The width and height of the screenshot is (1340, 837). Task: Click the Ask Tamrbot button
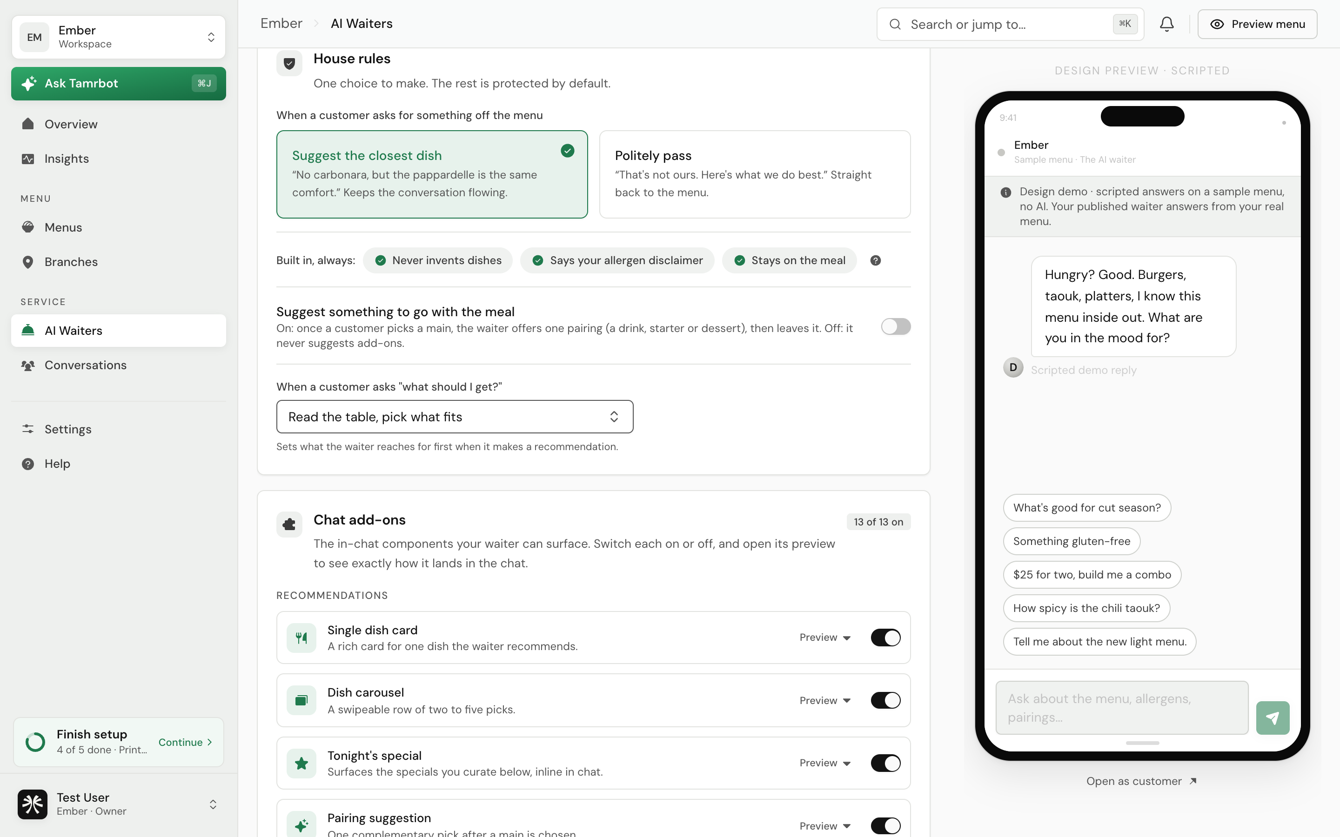click(119, 84)
